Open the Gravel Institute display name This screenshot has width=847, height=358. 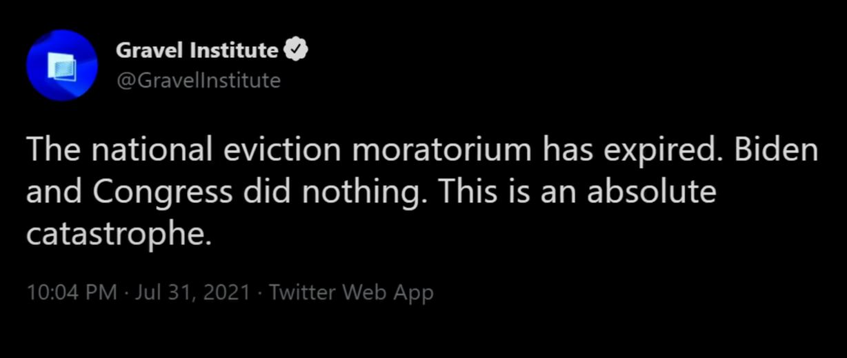point(197,50)
